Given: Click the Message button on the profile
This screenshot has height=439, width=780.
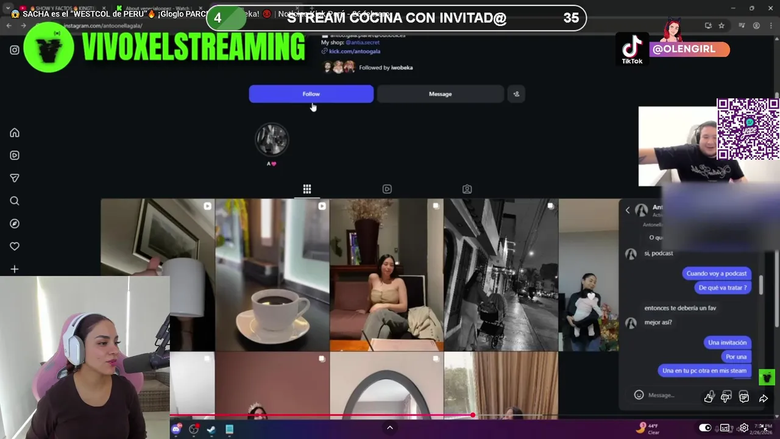Looking at the screenshot, I should coord(440,94).
